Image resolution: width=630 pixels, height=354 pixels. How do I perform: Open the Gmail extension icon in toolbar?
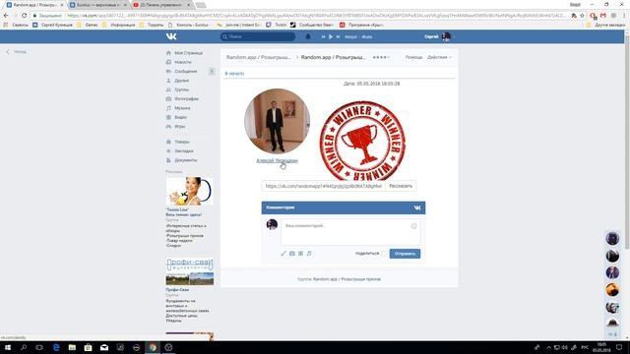click(x=602, y=16)
